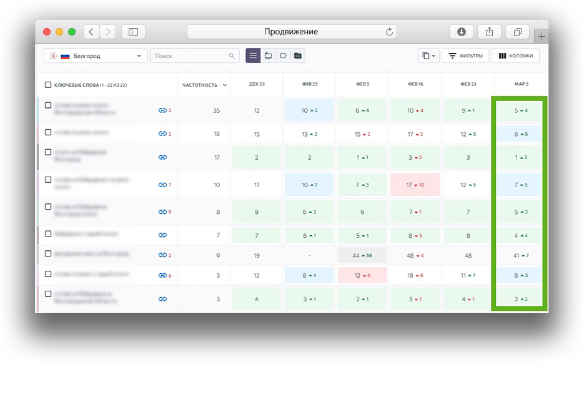Tick the checkbox for row with frequency 8
584x408 pixels.
pos(48,206)
